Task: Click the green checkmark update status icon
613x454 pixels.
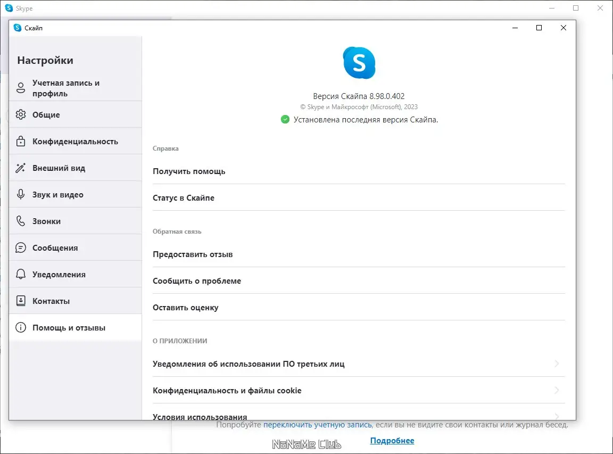Action: coord(285,119)
